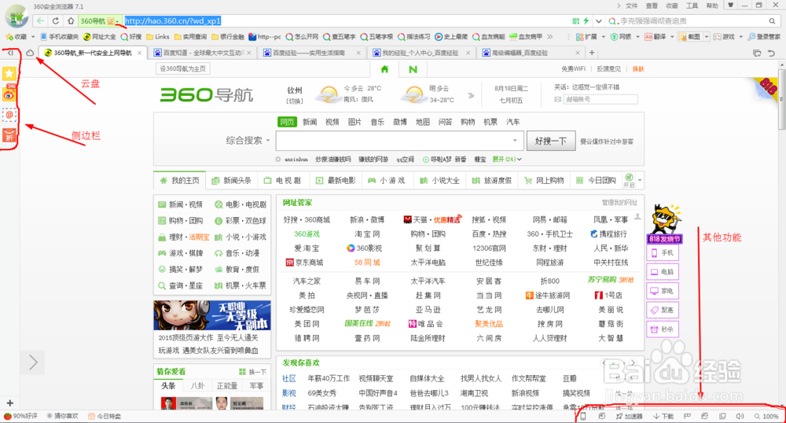Click the green home icon tab

click(384, 69)
